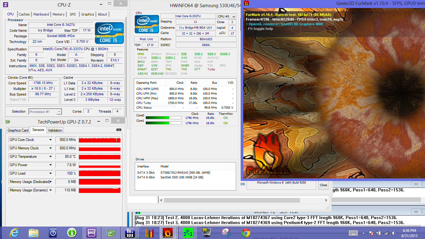Click the GPU Temperature red sensor graph
425x239 pixels.
click(x=100, y=157)
